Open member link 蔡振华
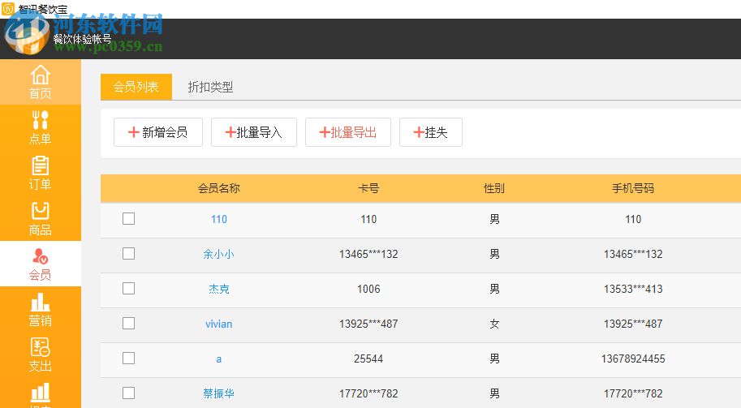The image size is (741, 408). tap(218, 393)
